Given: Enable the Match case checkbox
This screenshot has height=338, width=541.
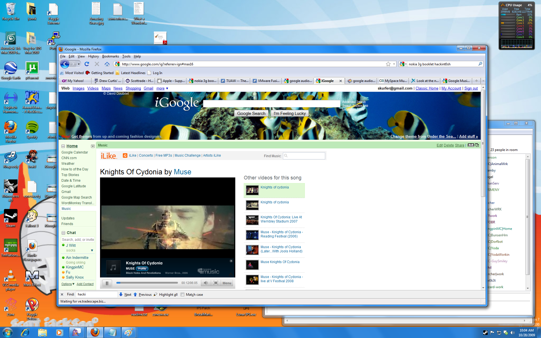Looking at the screenshot, I should (x=182, y=294).
